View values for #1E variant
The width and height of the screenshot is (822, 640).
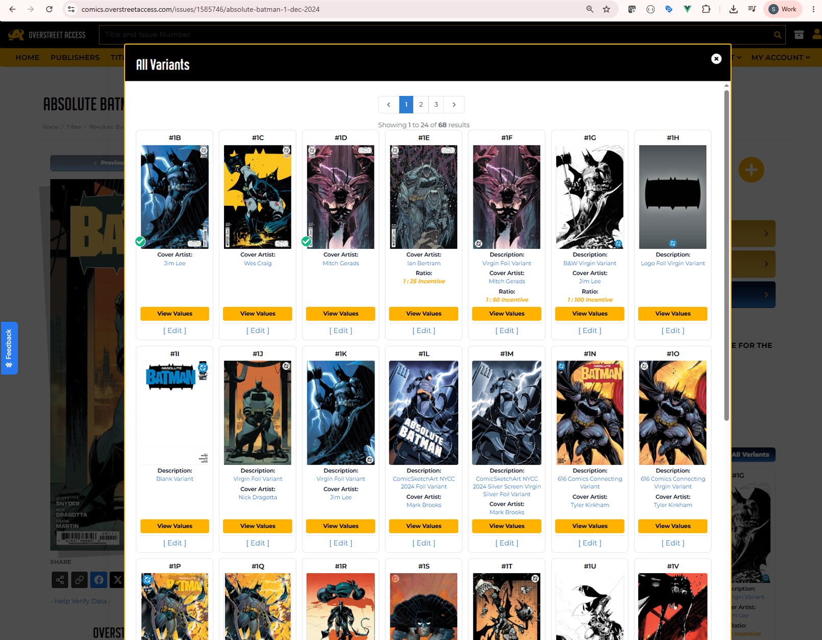424,314
